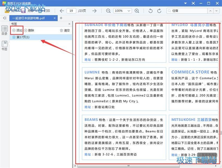Go to the previous page with the left arrow
The image size is (222, 168).
click(62, 11)
